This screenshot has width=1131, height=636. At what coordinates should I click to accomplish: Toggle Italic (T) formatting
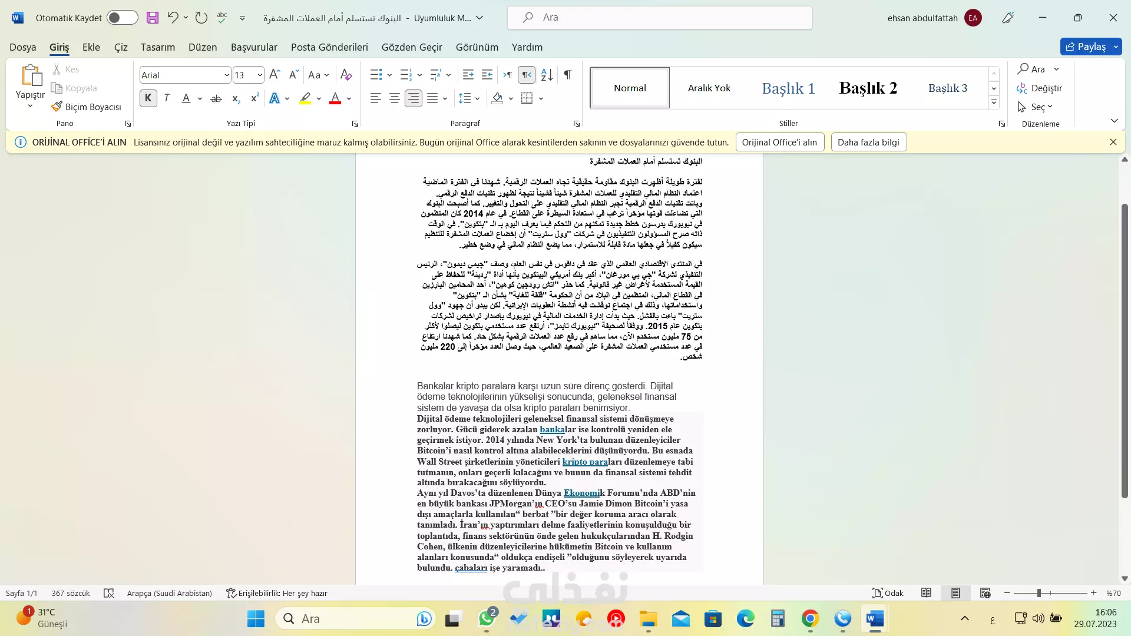tap(167, 98)
